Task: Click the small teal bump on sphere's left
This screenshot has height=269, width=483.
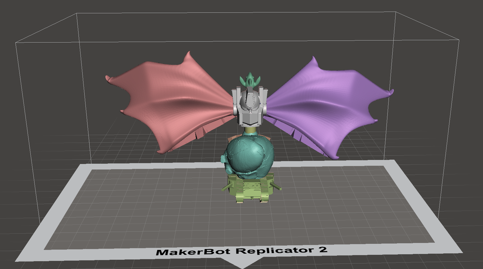Action: point(223,159)
